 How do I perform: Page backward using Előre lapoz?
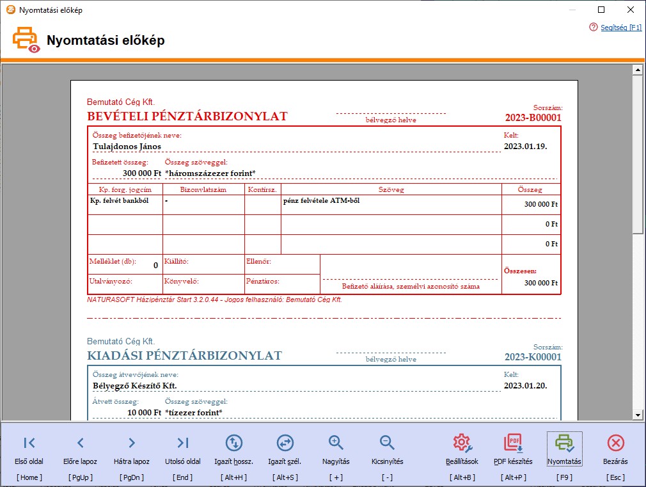pos(79,443)
